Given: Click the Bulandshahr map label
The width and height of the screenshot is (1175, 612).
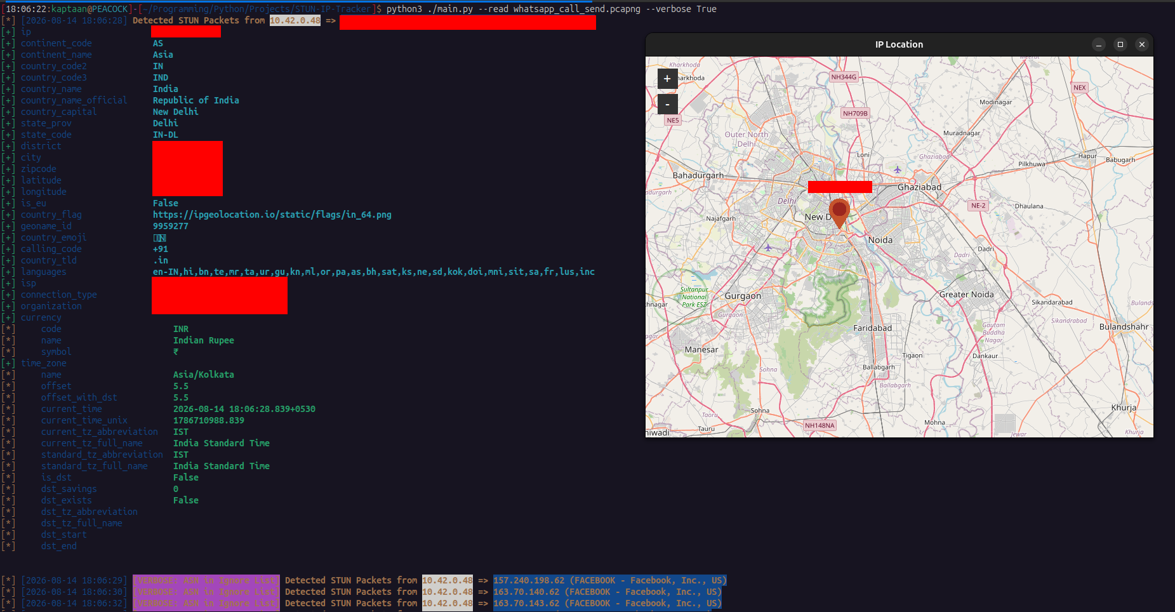Looking at the screenshot, I should click(1124, 327).
